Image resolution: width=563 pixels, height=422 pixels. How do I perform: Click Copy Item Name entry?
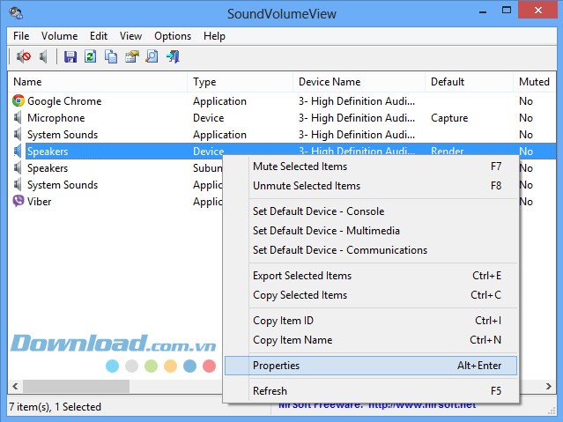pyautogui.click(x=293, y=340)
